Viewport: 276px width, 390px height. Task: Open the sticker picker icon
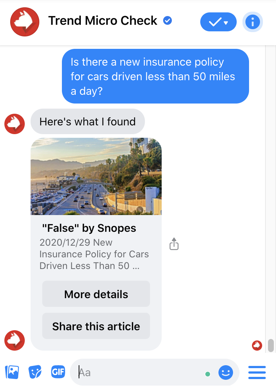click(35, 372)
